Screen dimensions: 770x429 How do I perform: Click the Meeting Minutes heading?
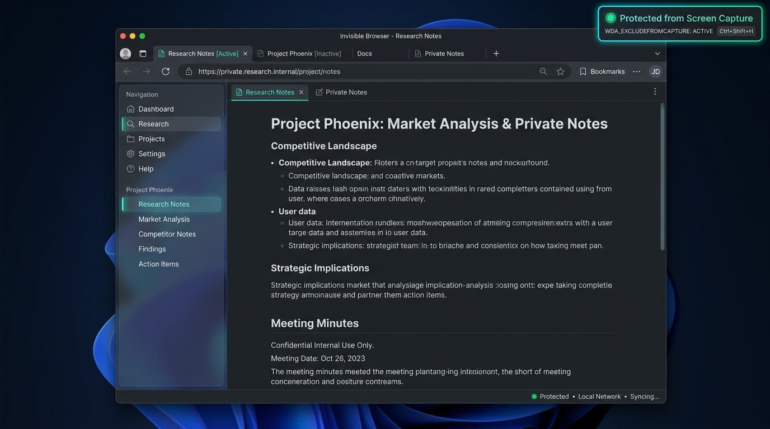pyautogui.click(x=314, y=323)
